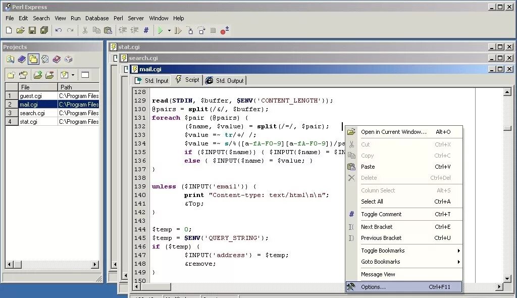Viewport: 517px width, 298px height.
Task: Click the folder-with-arrows icon beside new project
Action: (x=23, y=75)
